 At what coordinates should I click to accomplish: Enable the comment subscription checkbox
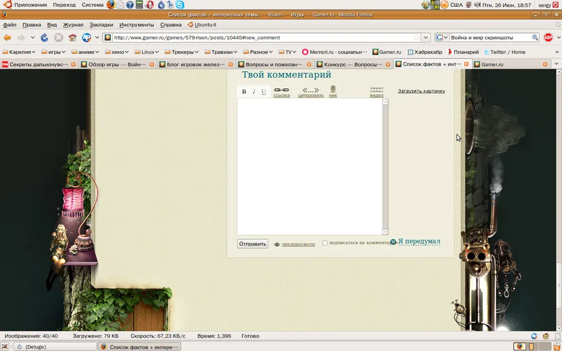coord(325,243)
